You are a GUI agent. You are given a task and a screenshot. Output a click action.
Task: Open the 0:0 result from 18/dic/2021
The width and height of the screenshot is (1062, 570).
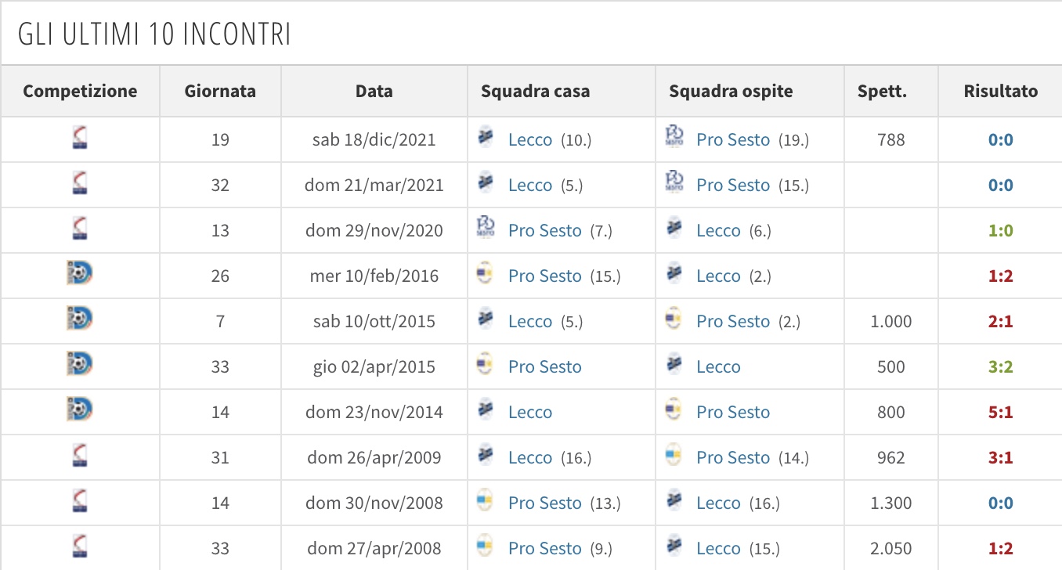coord(1000,140)
